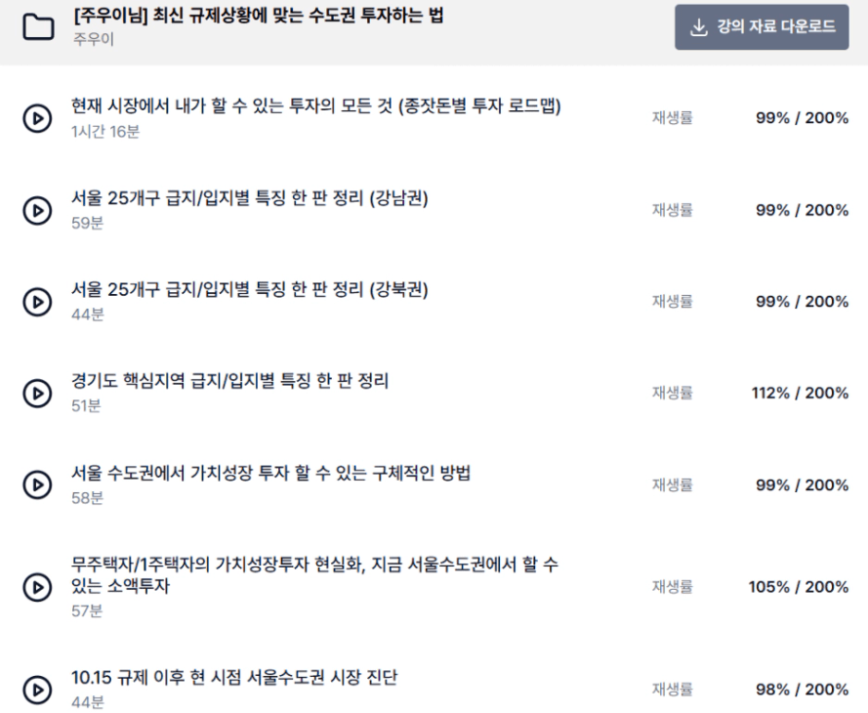Click the 98% / 200% playback rate value
868x713 pixels.
(x=800, y=690)
